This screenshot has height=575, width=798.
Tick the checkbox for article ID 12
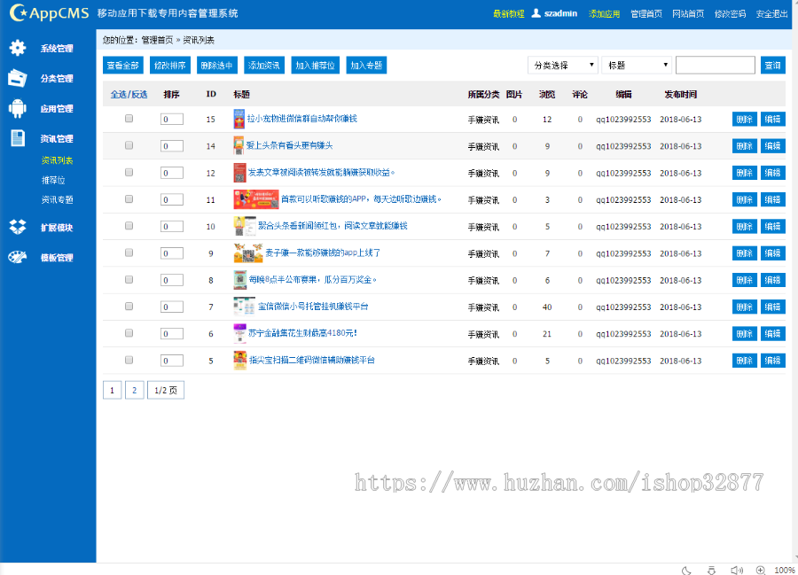coord(129,173)
